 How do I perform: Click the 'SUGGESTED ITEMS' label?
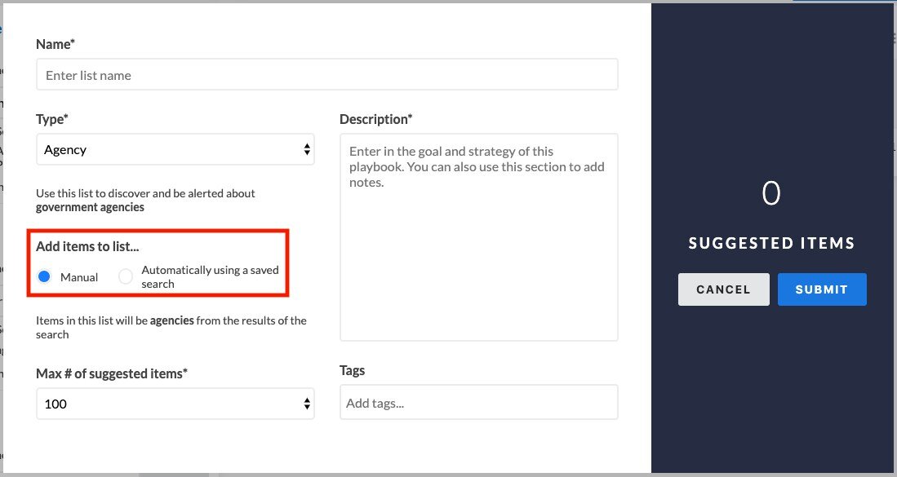(x=771, y=242)
